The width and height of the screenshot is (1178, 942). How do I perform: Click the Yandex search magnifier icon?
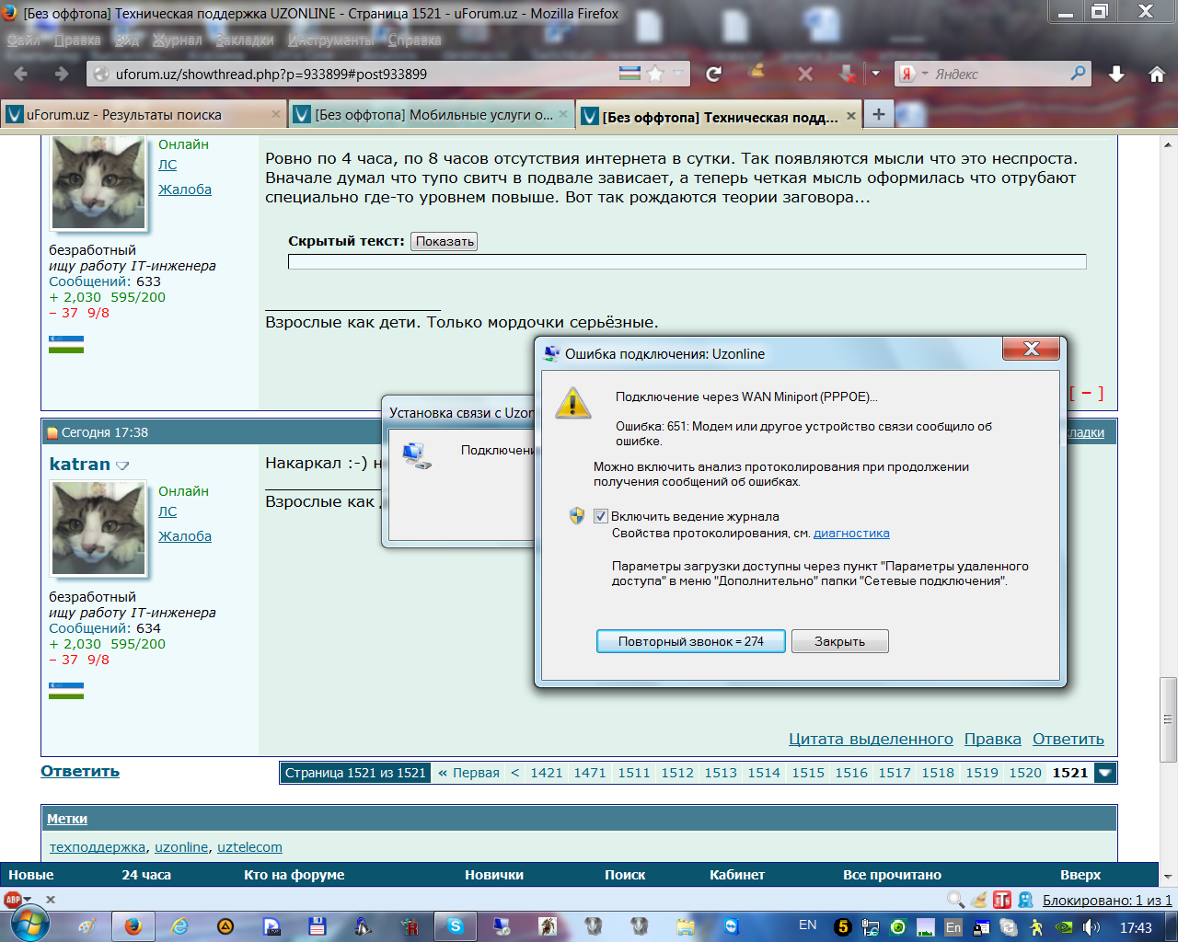[x=1079, y=73]
